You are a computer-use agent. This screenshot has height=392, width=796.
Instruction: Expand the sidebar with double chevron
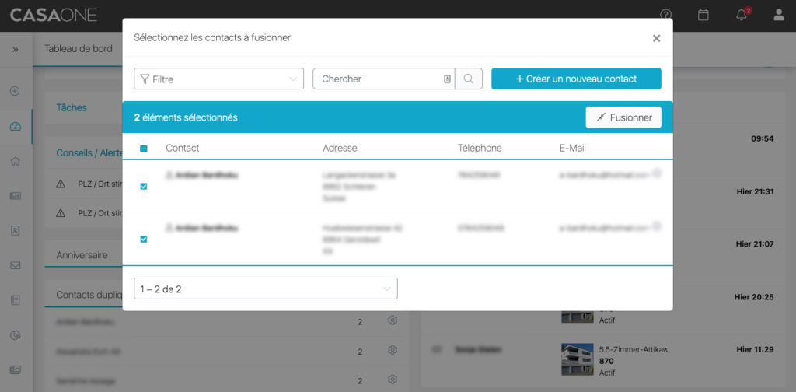(15, 49)
